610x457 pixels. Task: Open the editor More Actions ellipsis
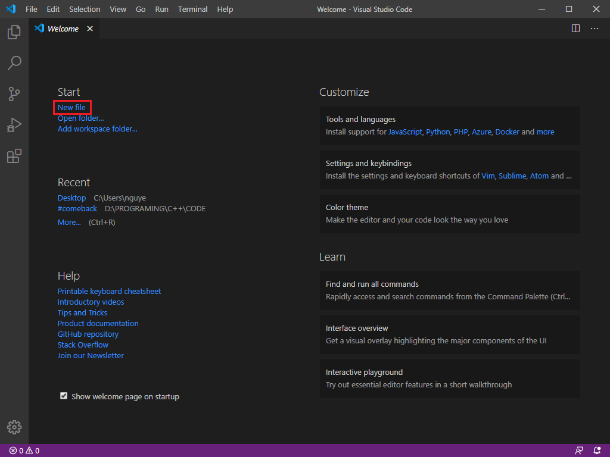(x=595, y=29)
